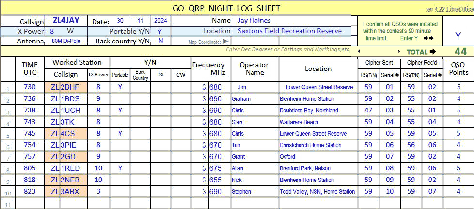This screenshot has height=209, width=474.
Task: Select the Frequency MHz column header
Action: click(x=211, y=69)
